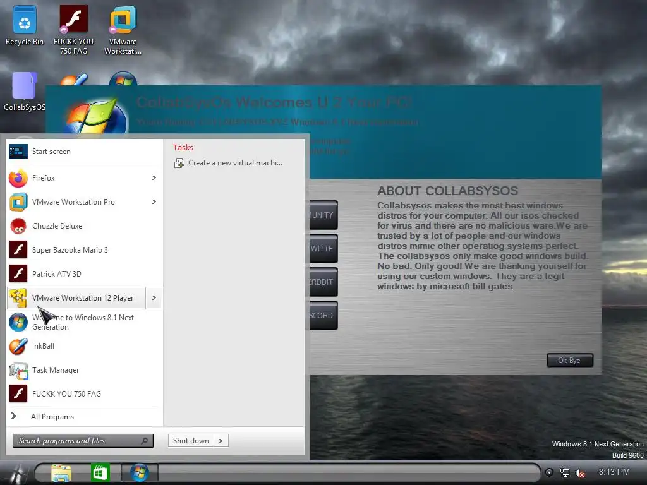Select Start screen menu entry
The height and width of the screenshot is (485, 647).
click(x=85, y=152)
